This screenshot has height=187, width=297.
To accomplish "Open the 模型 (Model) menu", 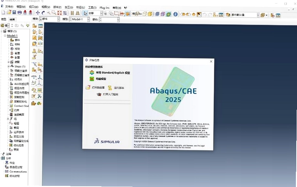I will (21, 7).
